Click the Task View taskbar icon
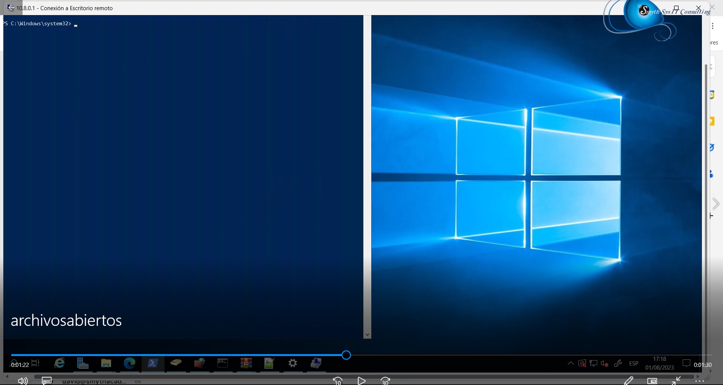Screen dimensions: 723x385 [x=35, y=363]
